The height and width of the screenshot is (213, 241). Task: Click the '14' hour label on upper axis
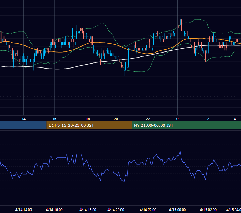(23, 119)
